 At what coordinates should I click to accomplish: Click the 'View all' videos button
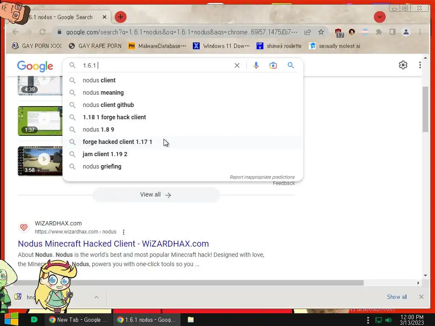pyautogui.click(x=156, y=194)
